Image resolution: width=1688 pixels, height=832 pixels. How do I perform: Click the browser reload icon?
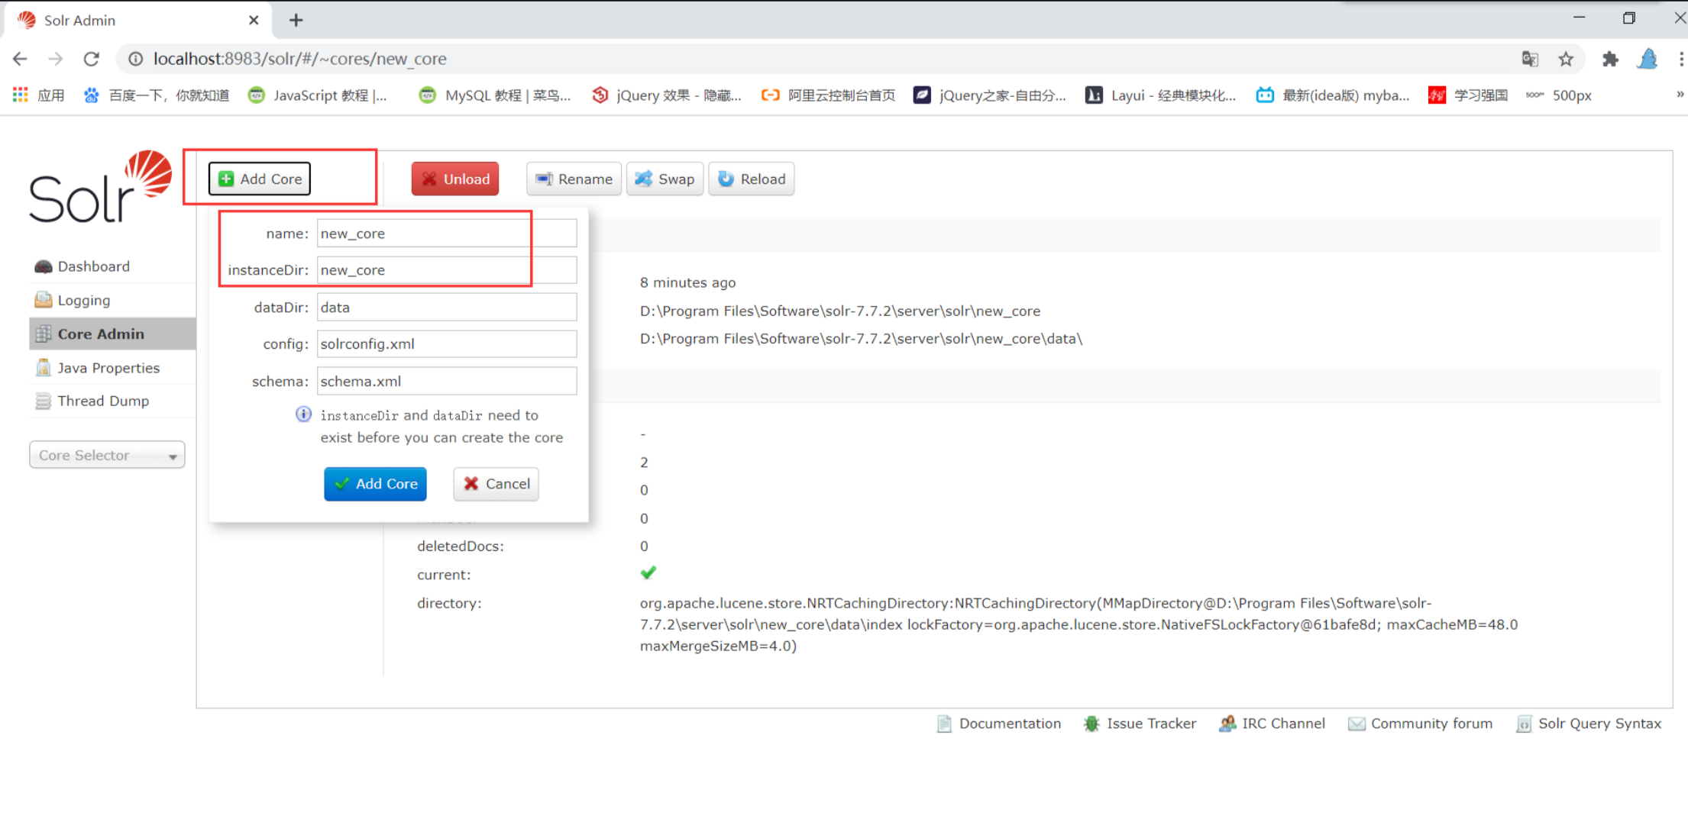92,59
